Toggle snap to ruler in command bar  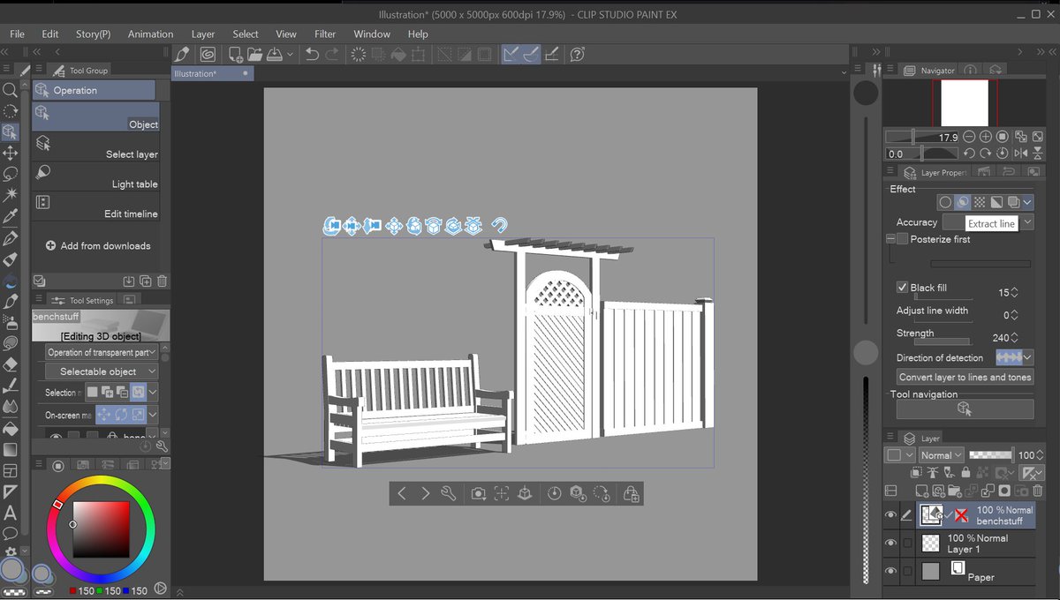point(511,55)
